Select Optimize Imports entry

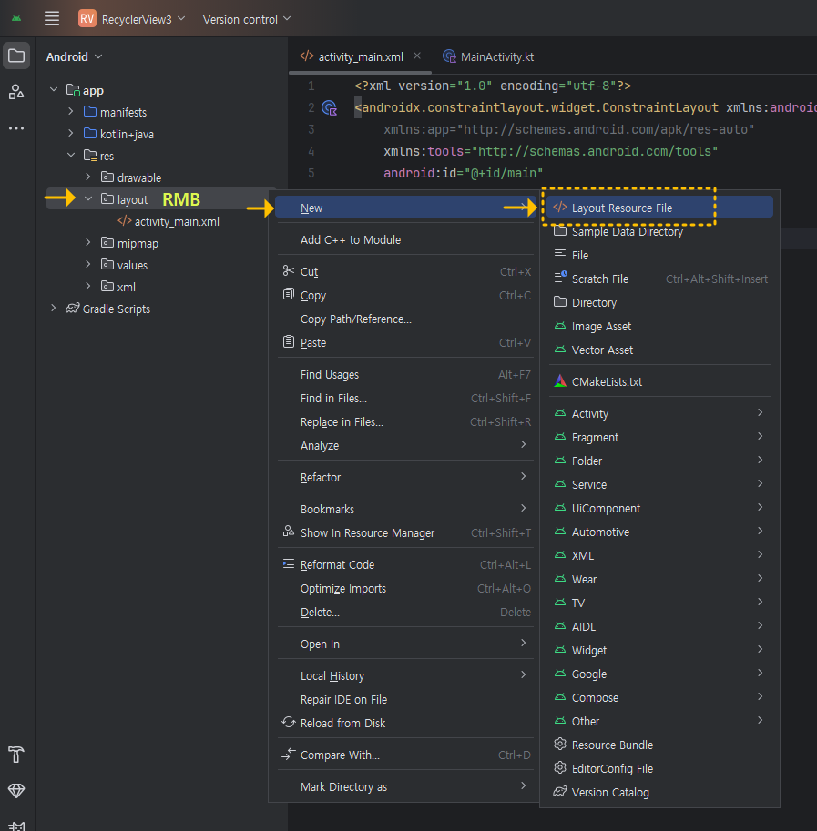pyautogui.click(x=405, y=588)
